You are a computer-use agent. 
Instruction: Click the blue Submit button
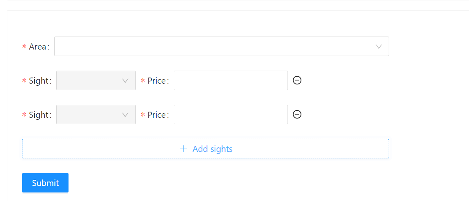(45, 183)
